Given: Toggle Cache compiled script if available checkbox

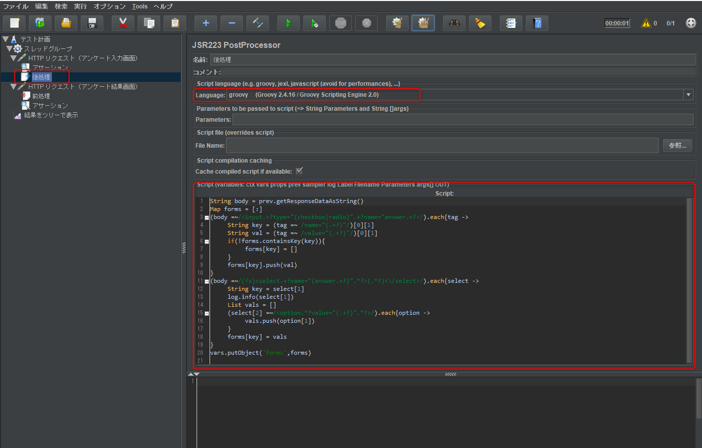Looking at the screenshot, I should tap(299, 171).
